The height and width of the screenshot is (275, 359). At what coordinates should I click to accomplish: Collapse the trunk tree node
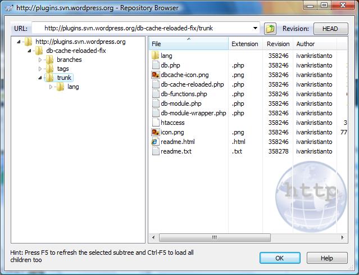[40, 78]
